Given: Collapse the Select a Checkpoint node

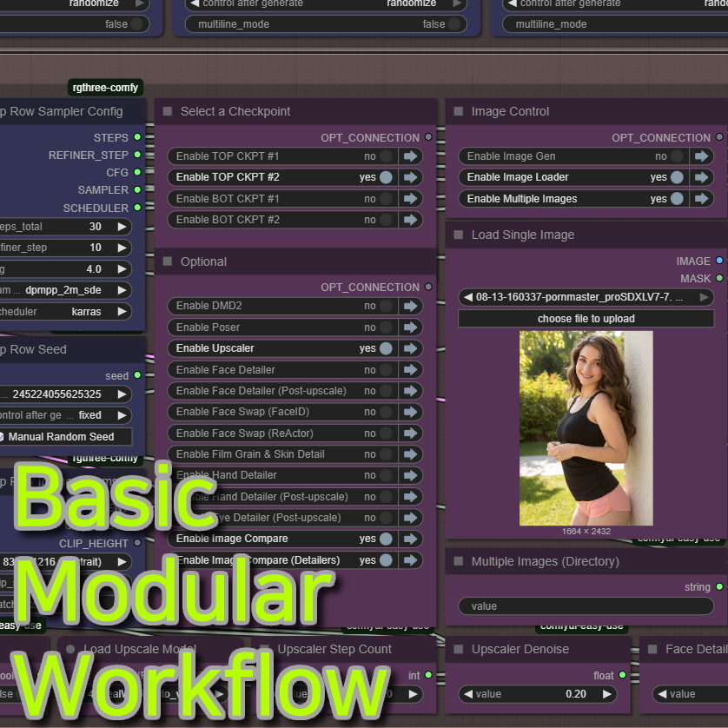Looking at the screenshot, I should pos(168,111).
